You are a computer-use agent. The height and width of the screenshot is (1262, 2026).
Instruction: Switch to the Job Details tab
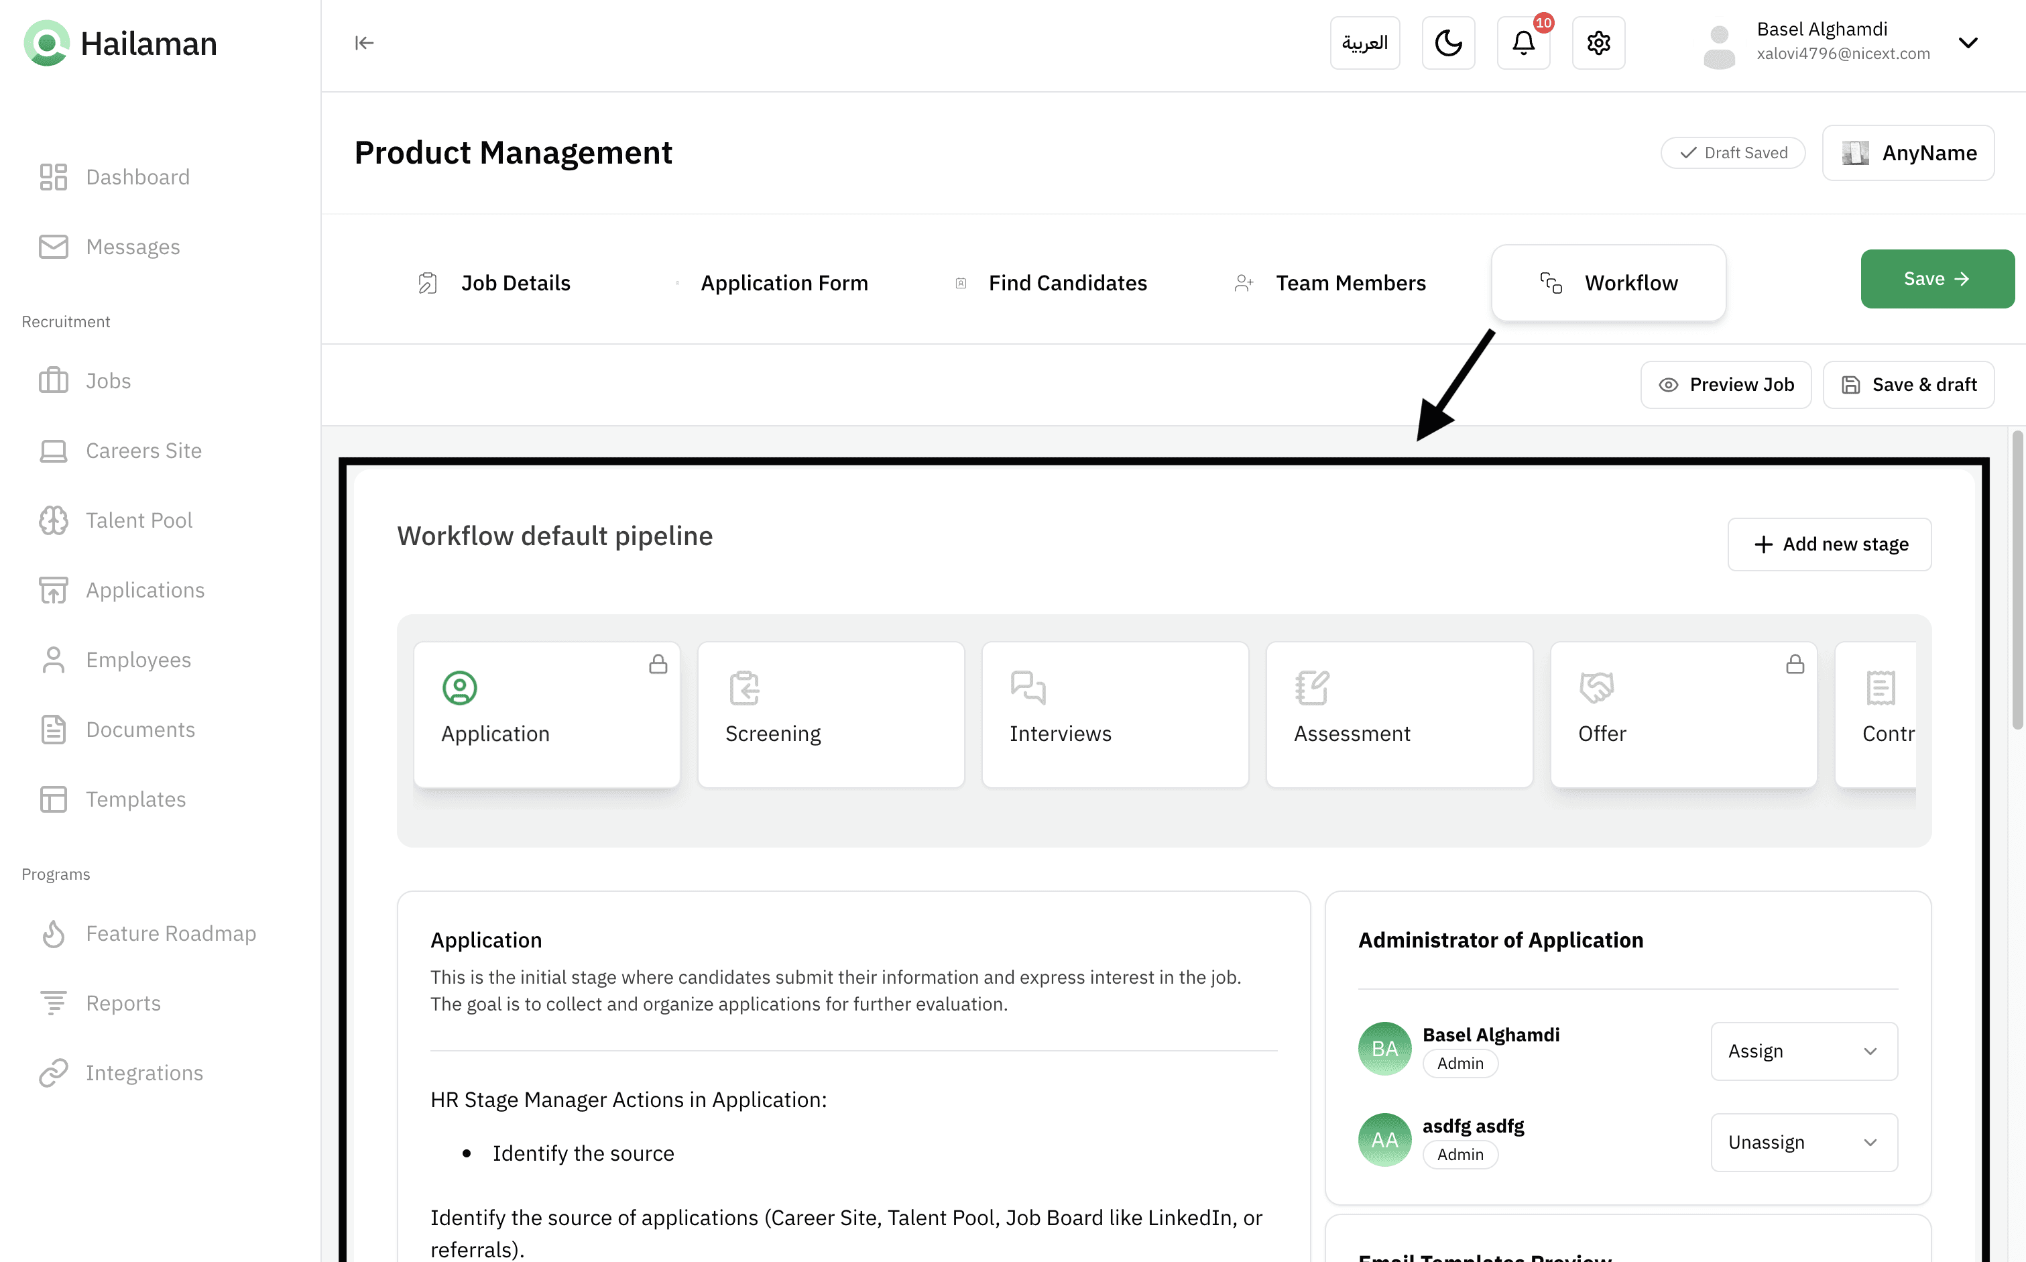[x=515, y=283]
